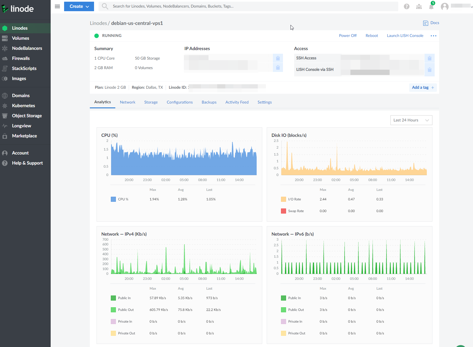473x347 pixels.
Task: Open the Last 24 Hours time range dropdown
Action: click(411, 120)
